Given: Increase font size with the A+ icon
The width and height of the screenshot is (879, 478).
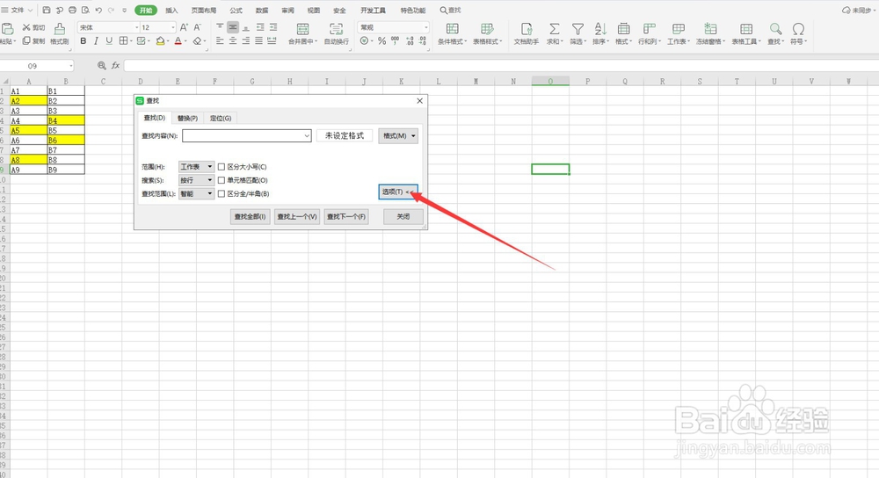Looking at the screenshot, I should pyautogui.click(x=184, y=27).
